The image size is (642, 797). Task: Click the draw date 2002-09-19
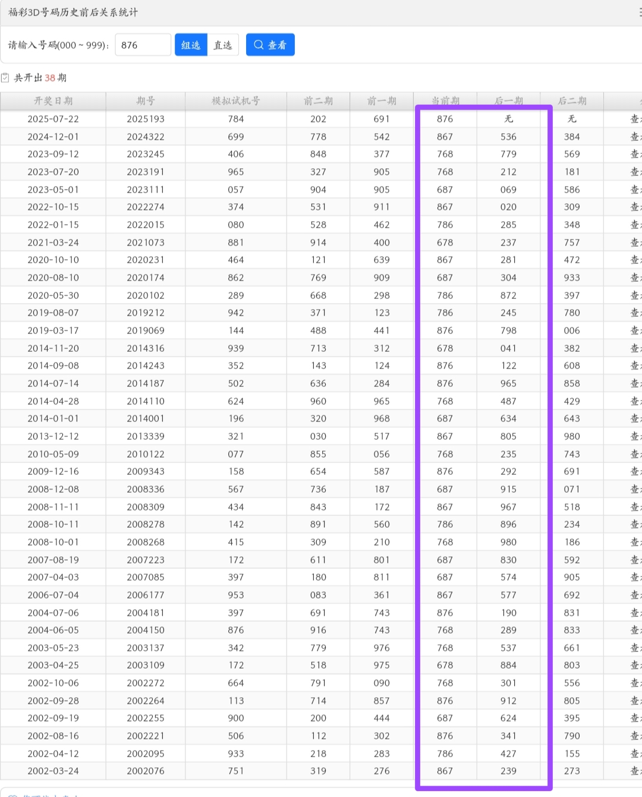coord(53,718)
